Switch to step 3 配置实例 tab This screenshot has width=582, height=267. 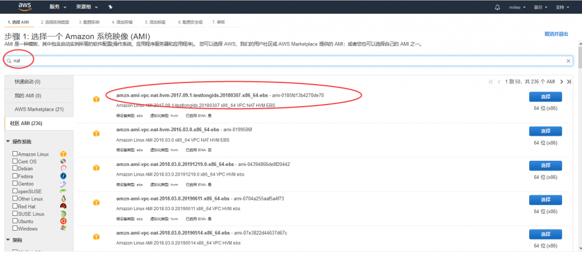[89, 22]
